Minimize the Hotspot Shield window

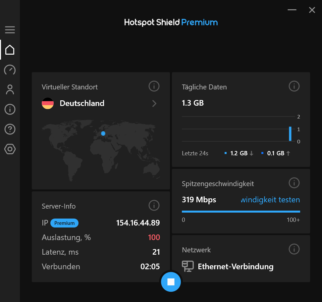coord(292,10)
